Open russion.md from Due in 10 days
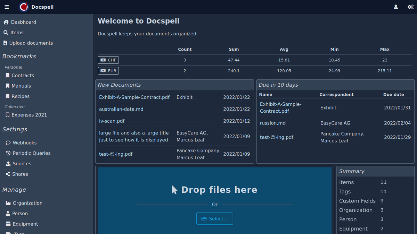 [x=273, y=123]
